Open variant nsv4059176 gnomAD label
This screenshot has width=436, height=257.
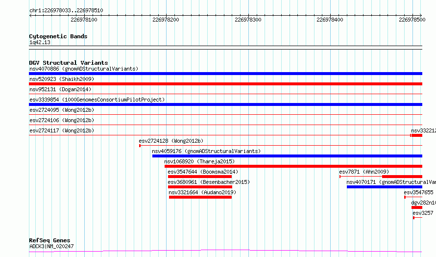click(x=206, y=151)
